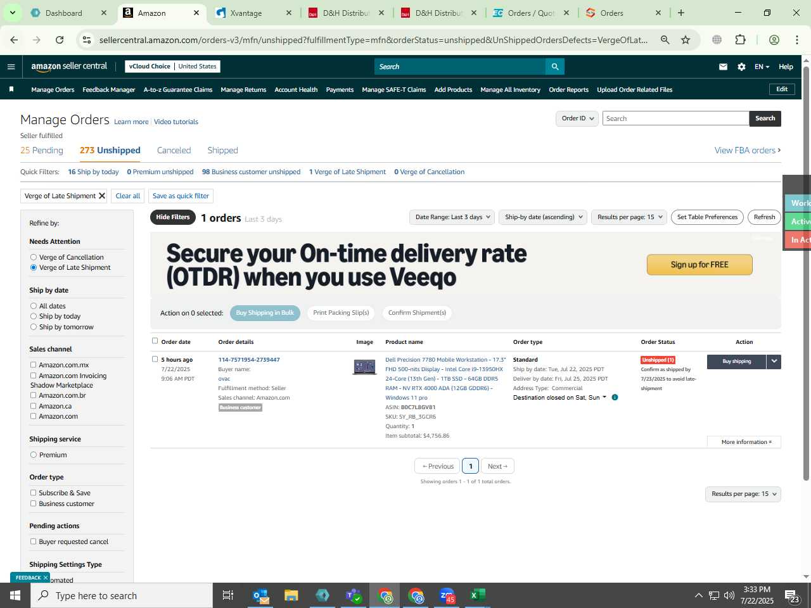This screenshot has height=608, width=811.
Task: Open the Ship-by date (ascending) sort dropdown
Action: pos(543,217)
